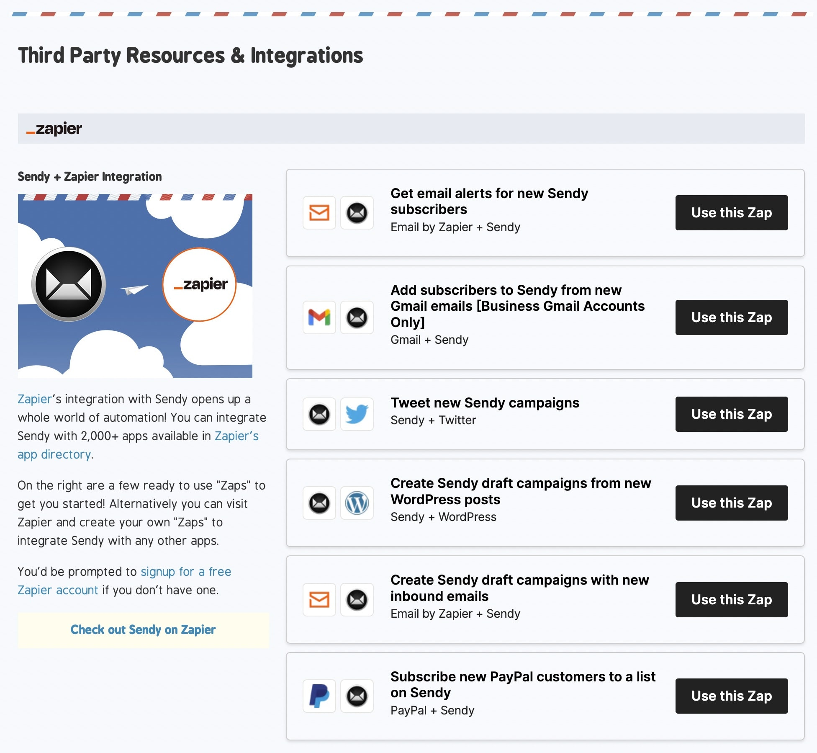Open 'Create Sendy draft campaigns from new WordPress posts' title
The width and height of the screenshot is (817, 753).
coord(521,491)
